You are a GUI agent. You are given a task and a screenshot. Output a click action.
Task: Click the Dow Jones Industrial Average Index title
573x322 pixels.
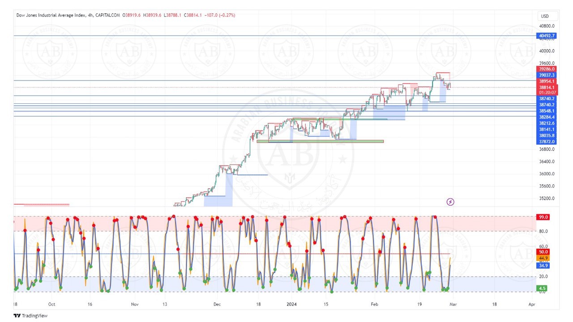click(x=51, y=15)
